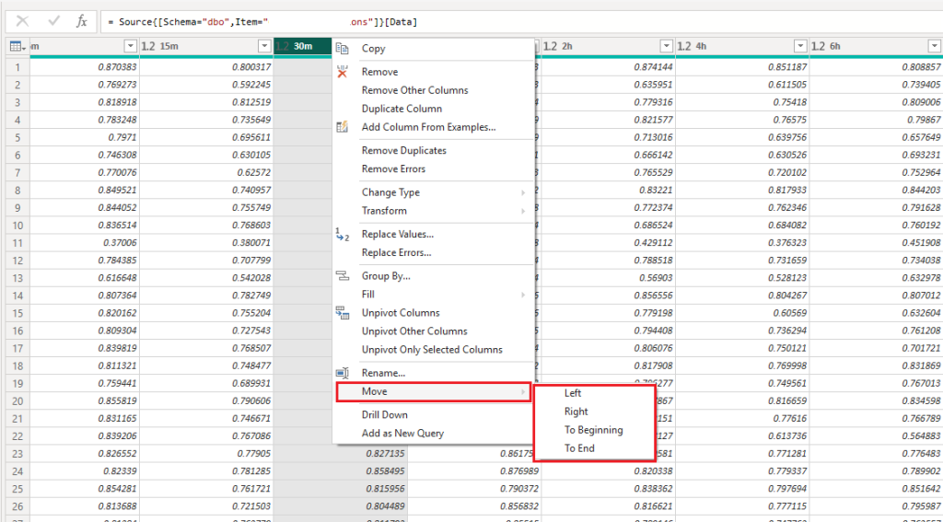The width and height of the screenshot is (943, 522).
Task: Click the Rename icon
Action: pyautogui.click(x=343, y=374)
